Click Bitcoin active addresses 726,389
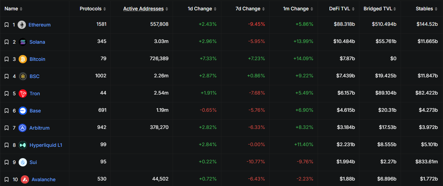This screenshot has height=186, width=443. [x=159, y=58]
